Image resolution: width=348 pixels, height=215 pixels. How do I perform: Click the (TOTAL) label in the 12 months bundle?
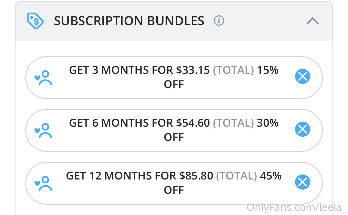tap(236, 176)
